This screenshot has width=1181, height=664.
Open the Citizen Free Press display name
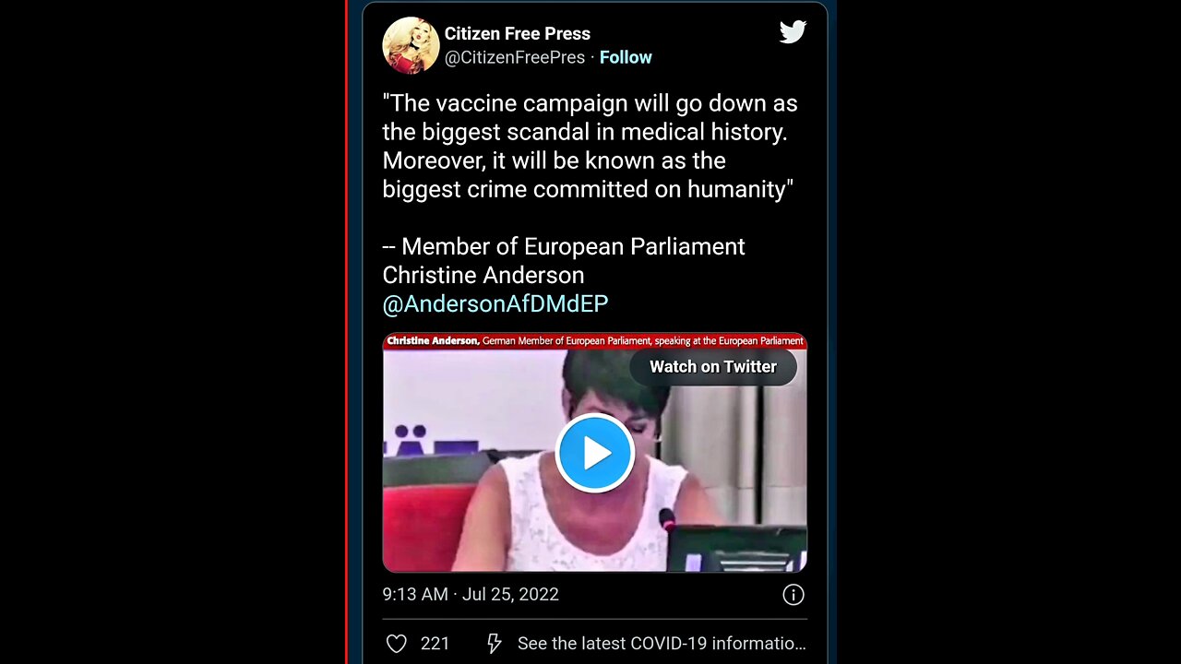click(518, 33)
